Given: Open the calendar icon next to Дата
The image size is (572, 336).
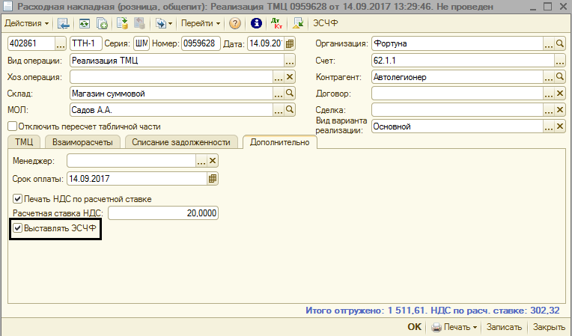Looking at the screenshot, I should pyautogui.click(x=290, y=43).
